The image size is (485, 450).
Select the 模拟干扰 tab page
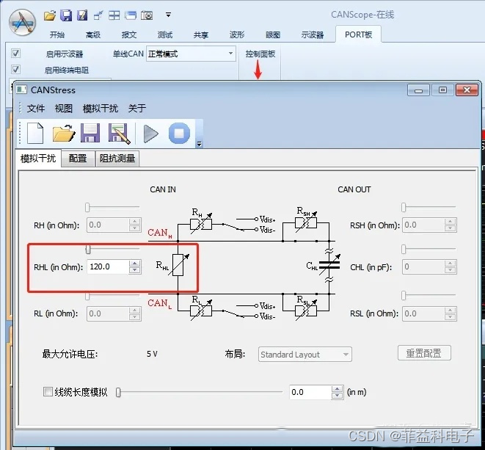pos(38,159)
